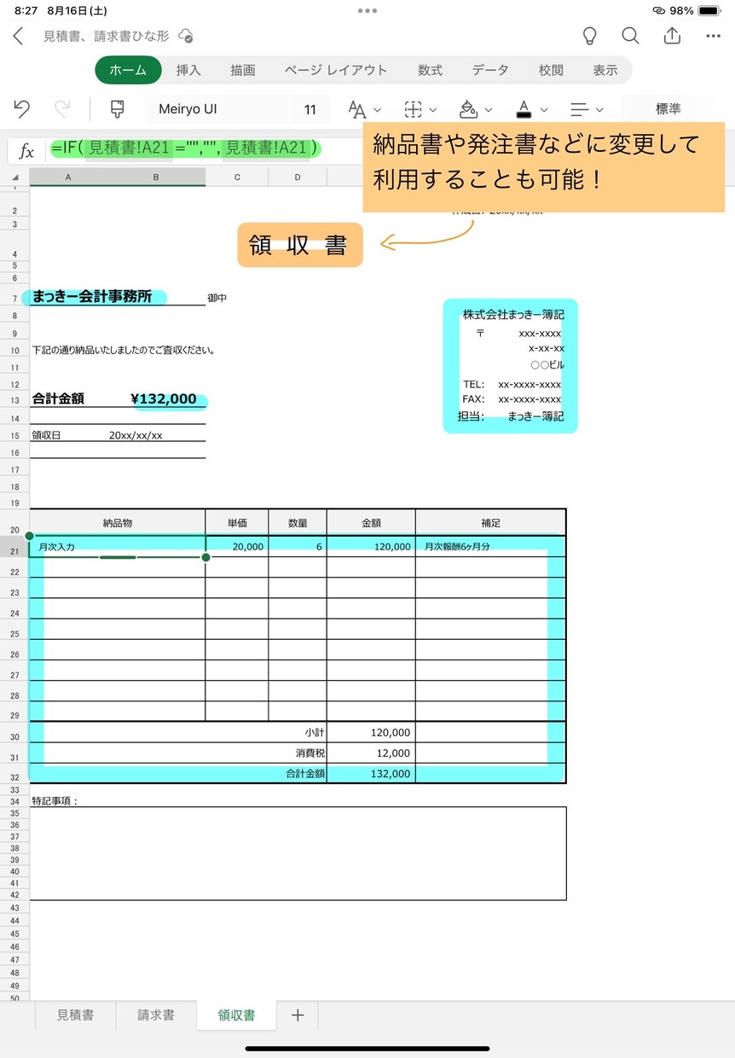The height and width of the screenshot is (1058, 735).
Task: Apply the fill color bucket
Action: point(468,109)
